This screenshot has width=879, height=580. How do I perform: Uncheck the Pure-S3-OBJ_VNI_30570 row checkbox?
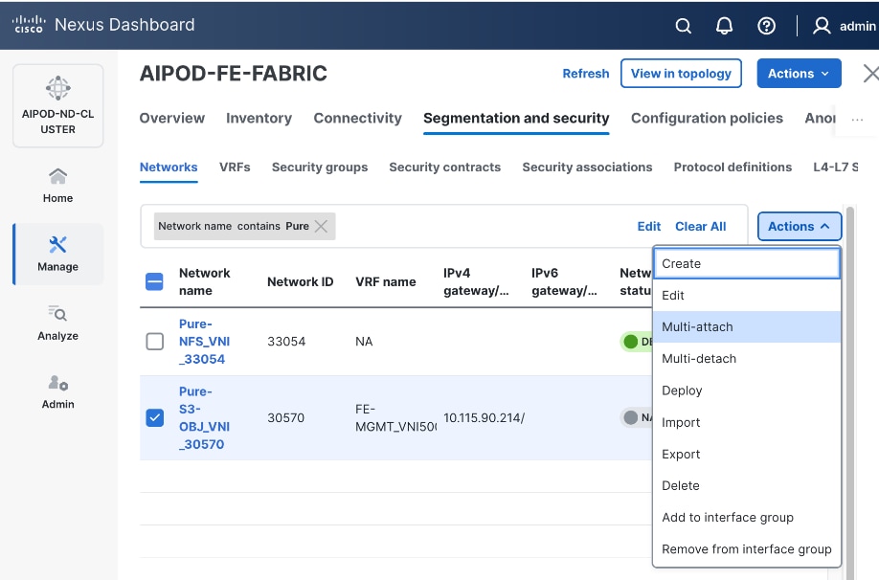tap(154, 417)
